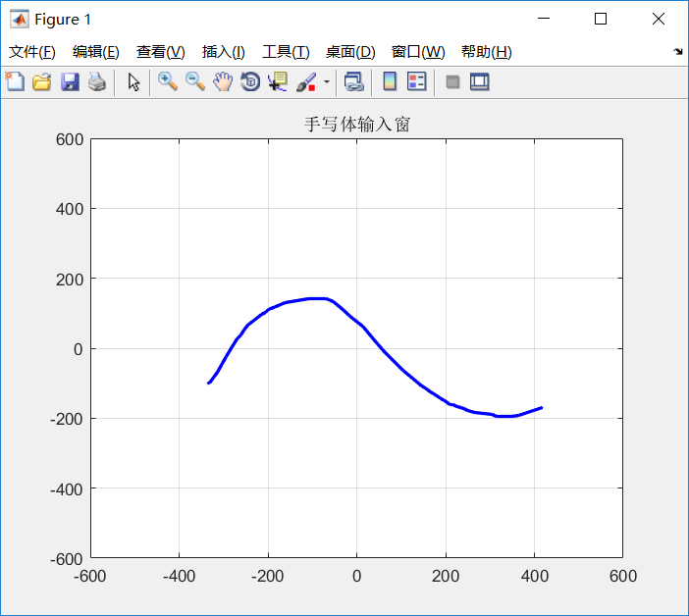The image size is (689, 616).
Task: Click the blue handwritten curve
Action: click(383, 349)
